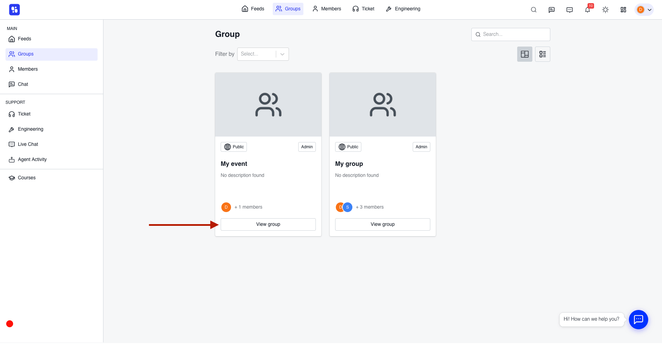Open live chat icon in header
The height and width of the screenshot is (351, 662).
[x=570, y=10]
